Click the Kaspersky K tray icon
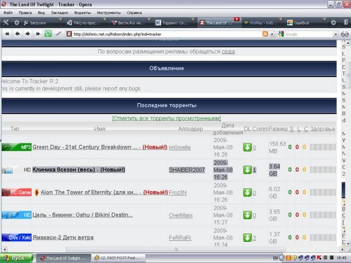Screen dimensions: 351x263 [319, 258]
